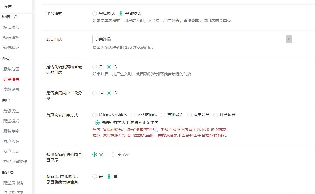Select 按排序大小排序 sorting option
The height and width of the screenshot is (194, 315).
point(95,115)
